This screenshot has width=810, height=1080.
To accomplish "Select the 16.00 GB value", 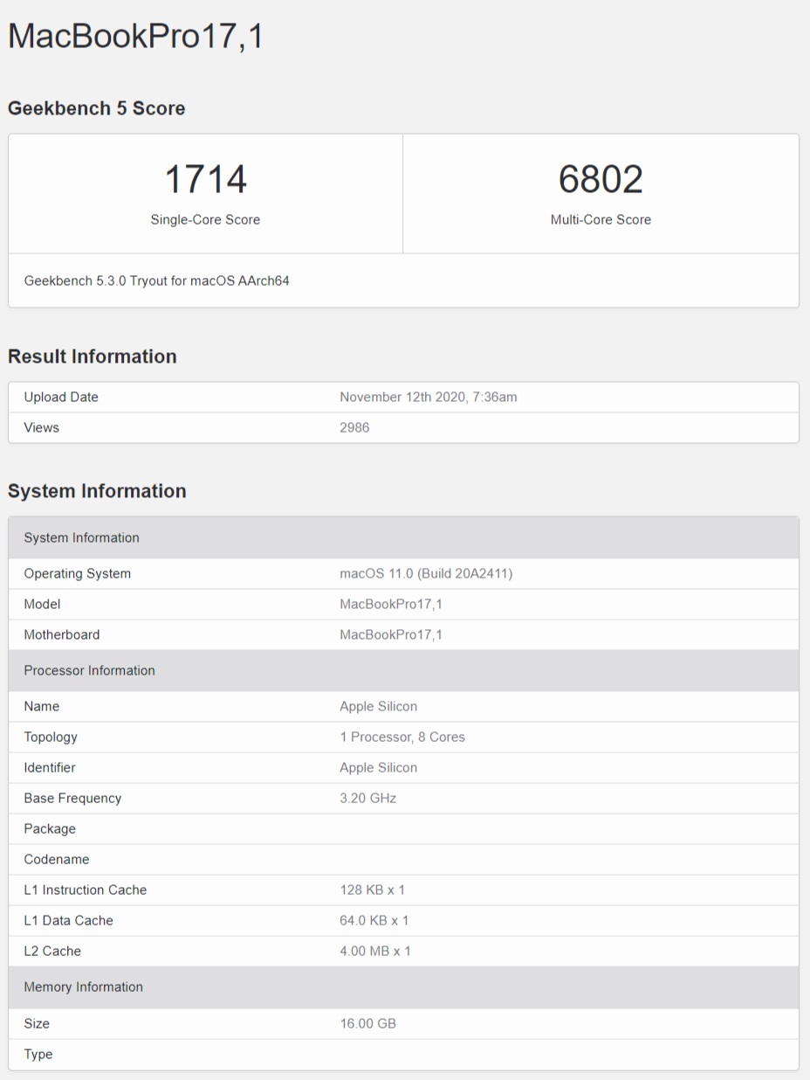I will click(368, 1023).
